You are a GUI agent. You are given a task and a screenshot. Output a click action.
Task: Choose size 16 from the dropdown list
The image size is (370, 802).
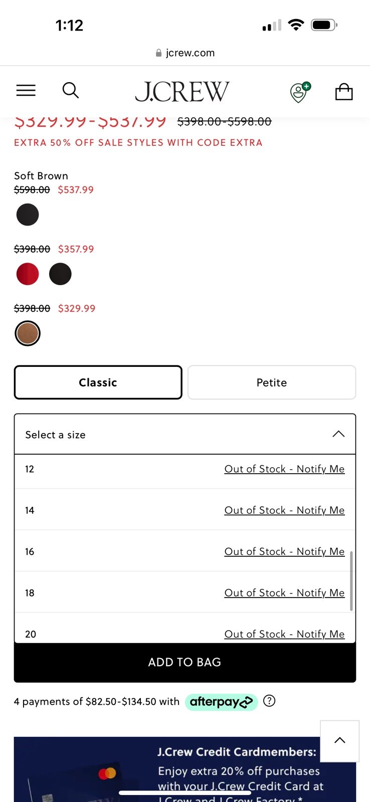point(185,551)
